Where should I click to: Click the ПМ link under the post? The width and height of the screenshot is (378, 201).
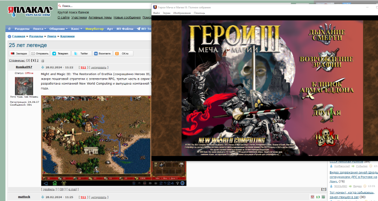(62, 189)
